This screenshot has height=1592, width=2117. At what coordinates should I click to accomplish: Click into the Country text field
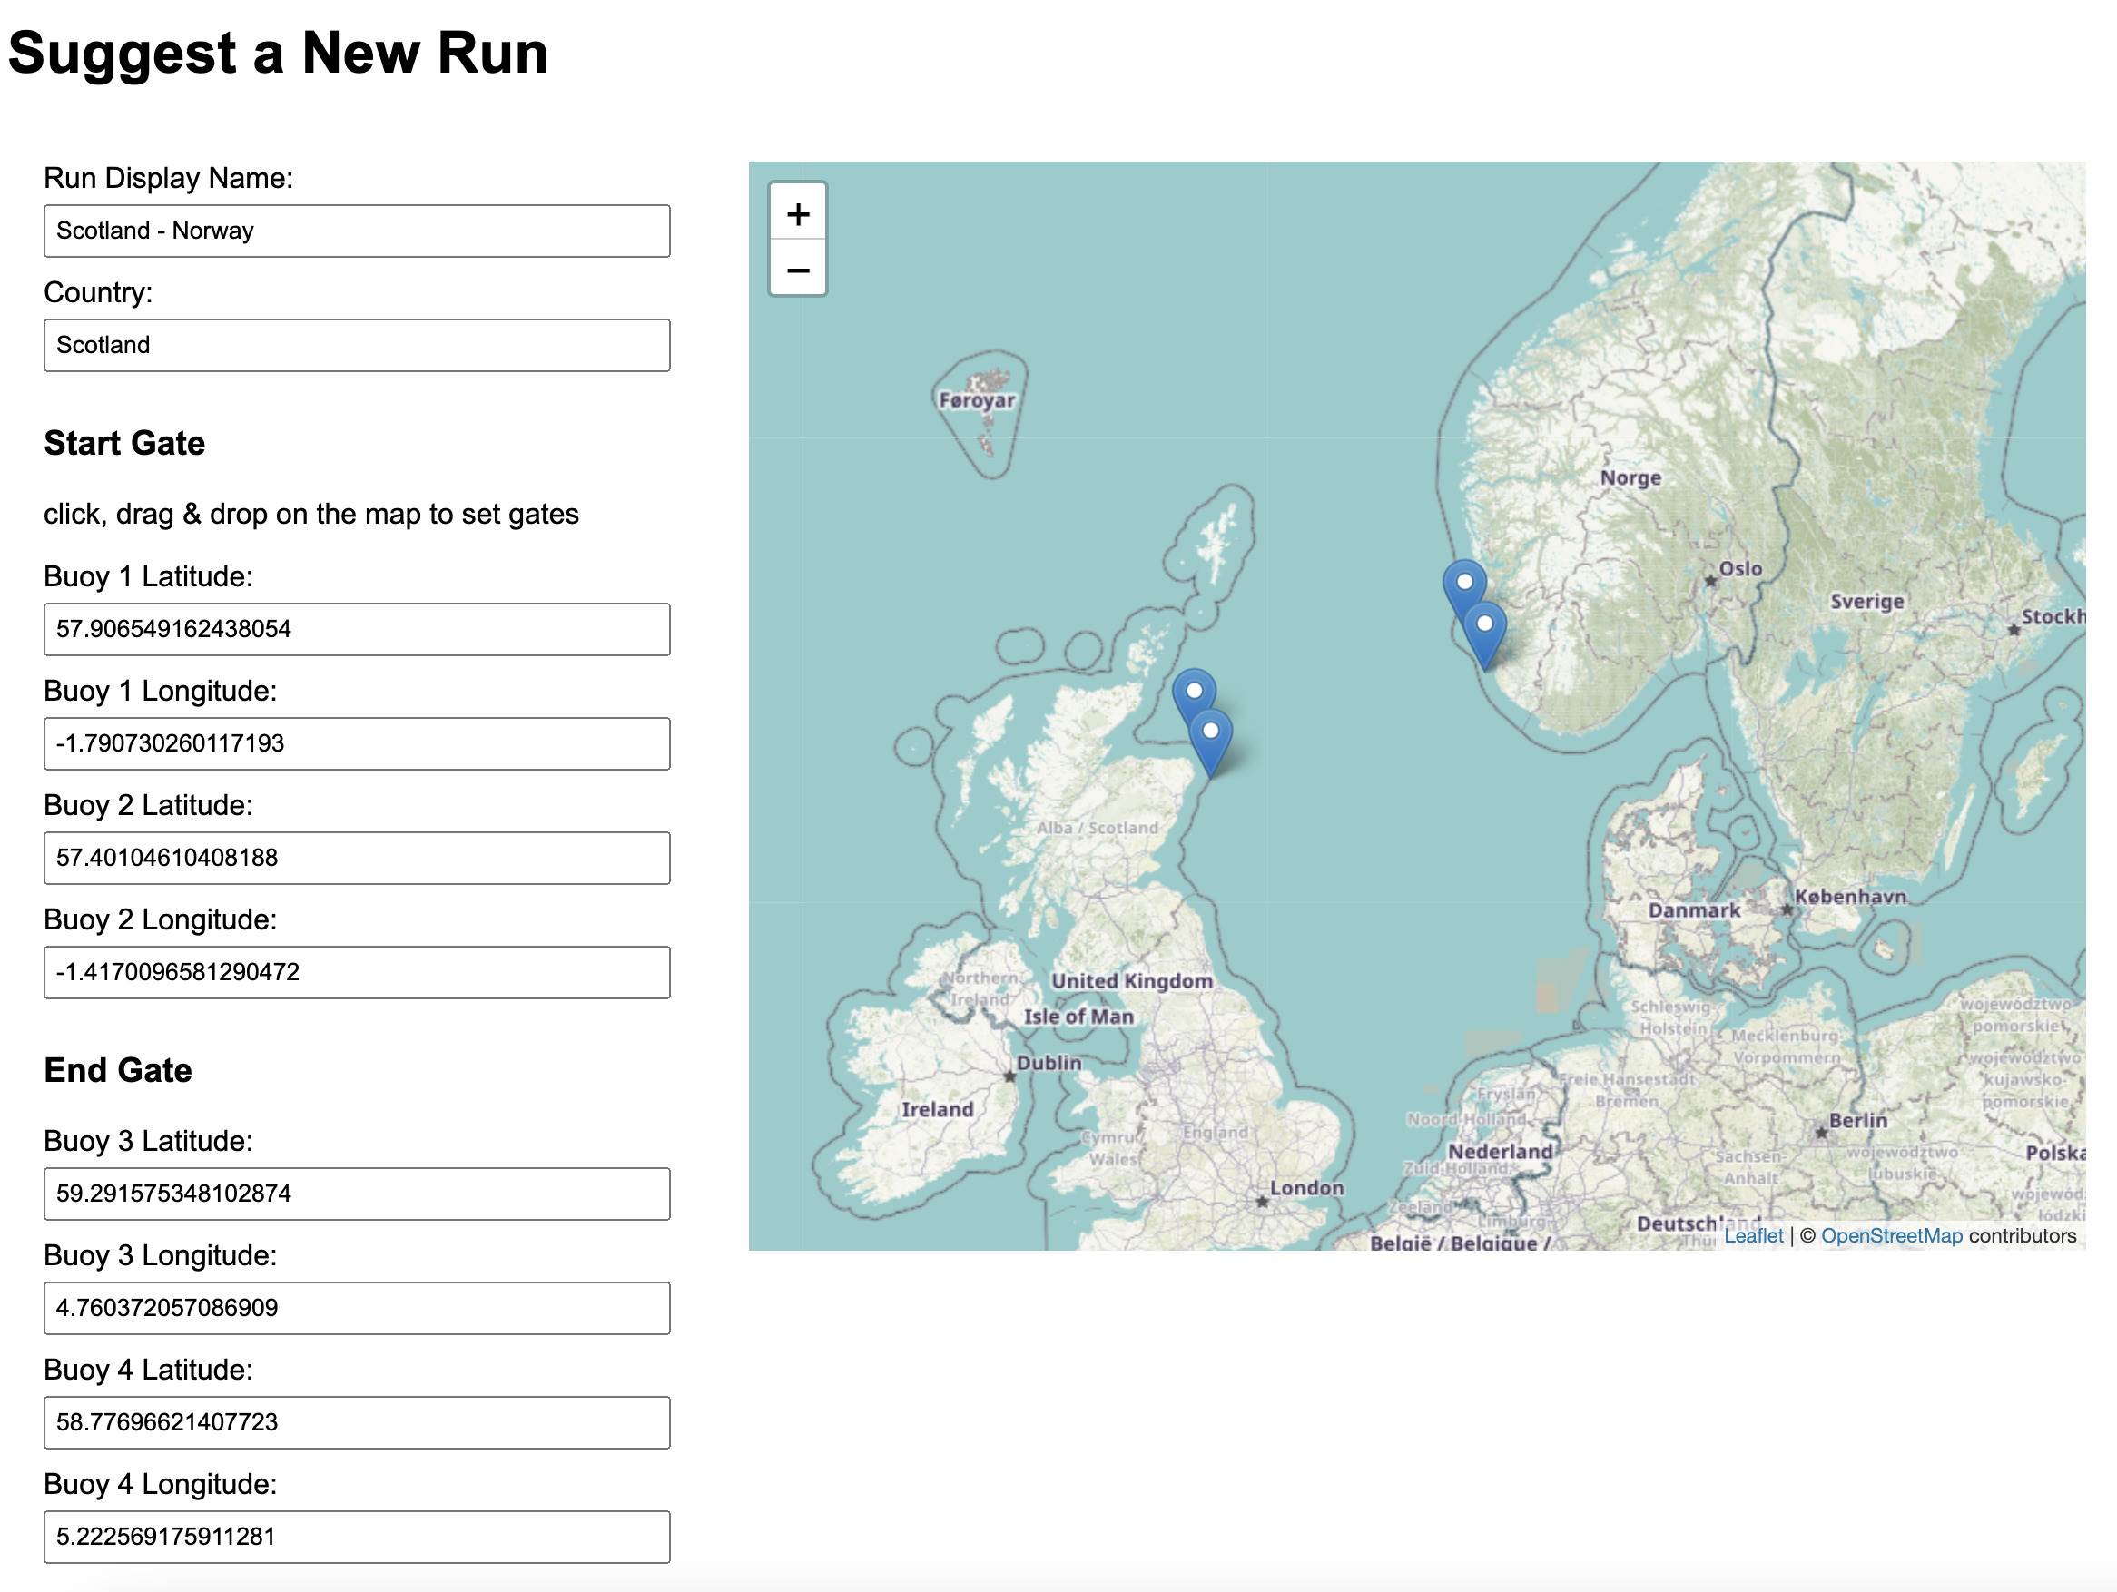[x=356, y=346]
